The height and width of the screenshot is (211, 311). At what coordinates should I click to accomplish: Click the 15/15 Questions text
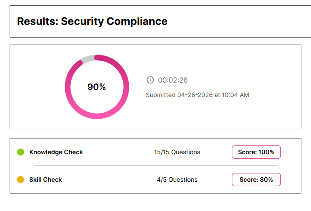(x=177, y=152)
